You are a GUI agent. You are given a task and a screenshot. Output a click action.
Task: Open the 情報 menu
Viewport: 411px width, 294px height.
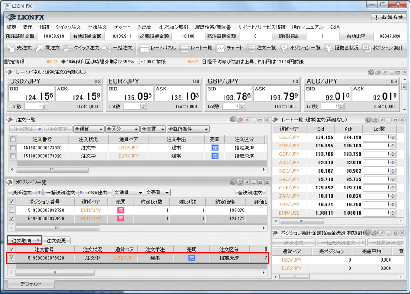tap(44, 27)
